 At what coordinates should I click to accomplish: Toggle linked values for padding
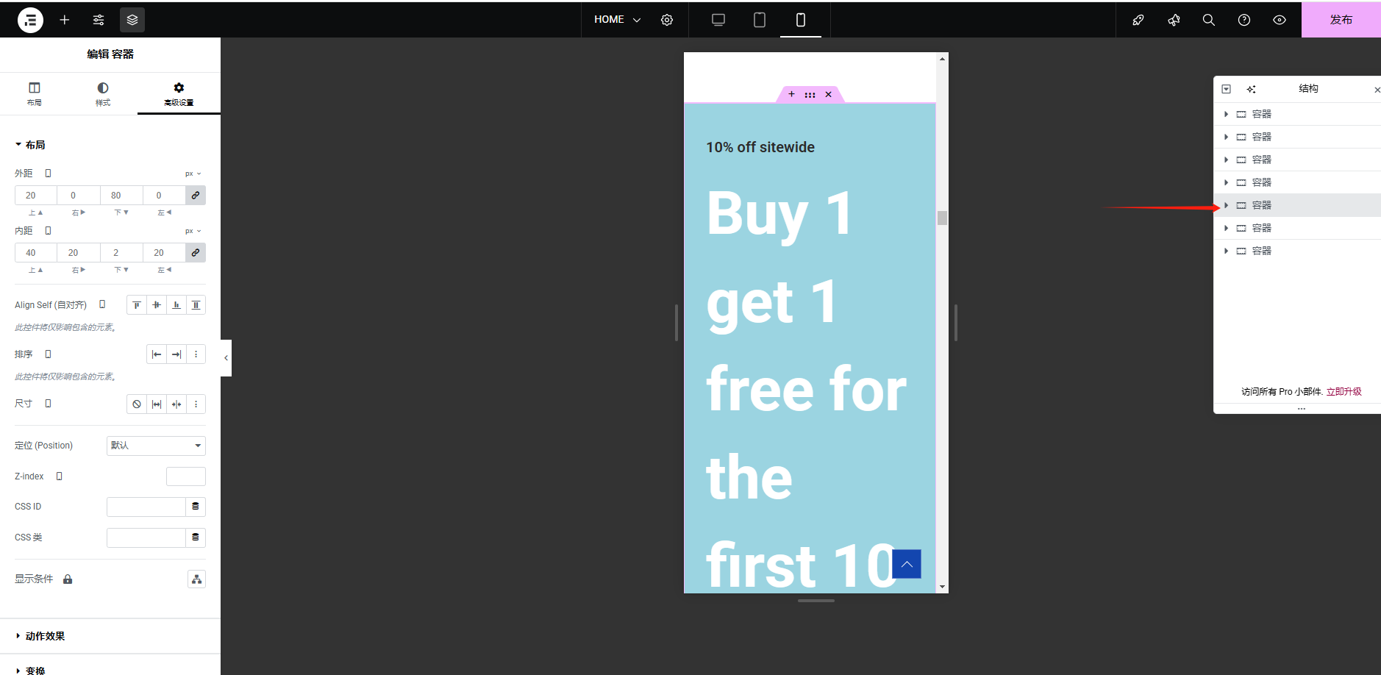click(196, 253)
